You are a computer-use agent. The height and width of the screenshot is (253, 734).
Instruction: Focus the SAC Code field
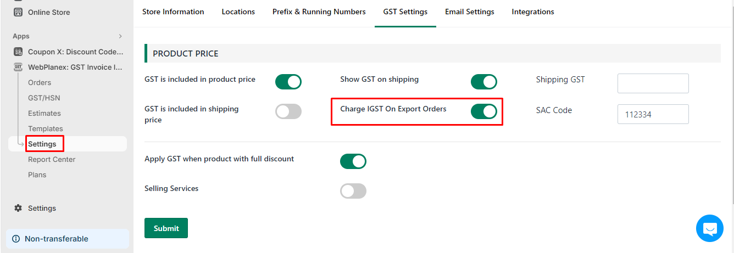click(x=653, y=114)
